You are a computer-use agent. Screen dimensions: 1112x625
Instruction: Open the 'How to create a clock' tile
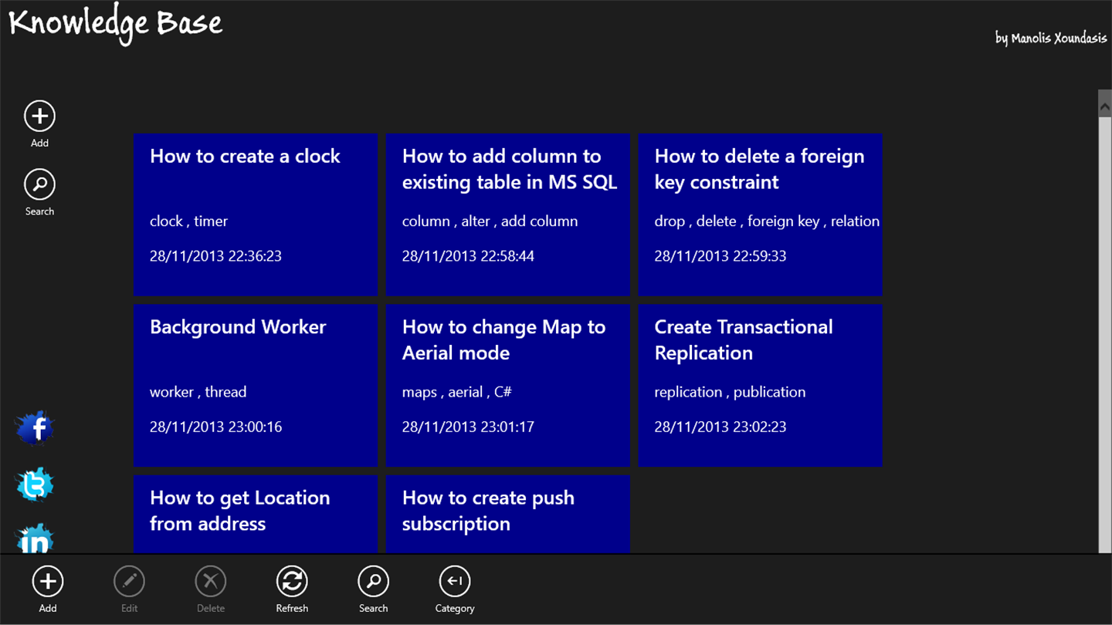[256, 215]
